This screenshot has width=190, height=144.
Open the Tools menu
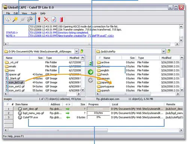(x=34, y=13)
